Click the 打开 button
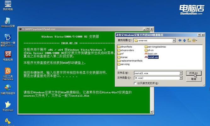The image size is (210, 126). 194,73
